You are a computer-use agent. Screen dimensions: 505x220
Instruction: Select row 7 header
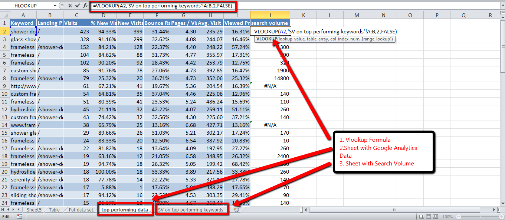click(5, 70)
